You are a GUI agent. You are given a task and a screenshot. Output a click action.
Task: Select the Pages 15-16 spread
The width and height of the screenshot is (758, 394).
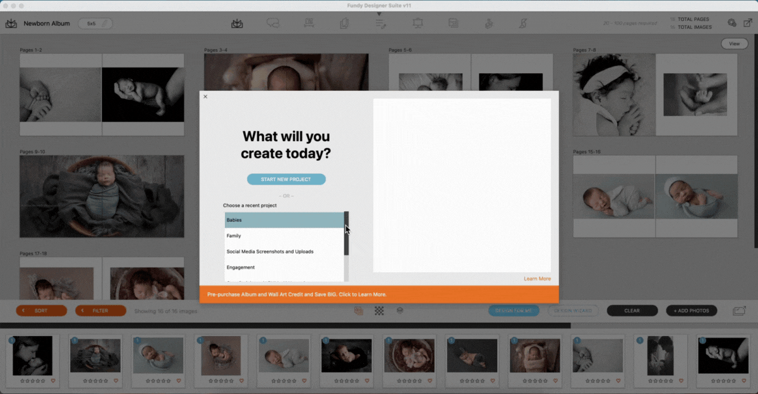[x=655, y=196]
